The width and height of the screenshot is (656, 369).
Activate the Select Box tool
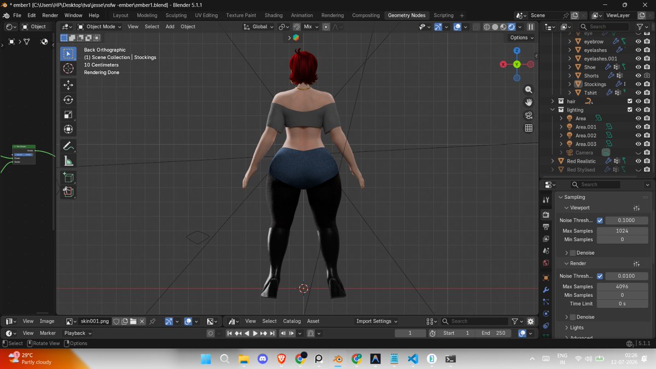coord(68,53)
